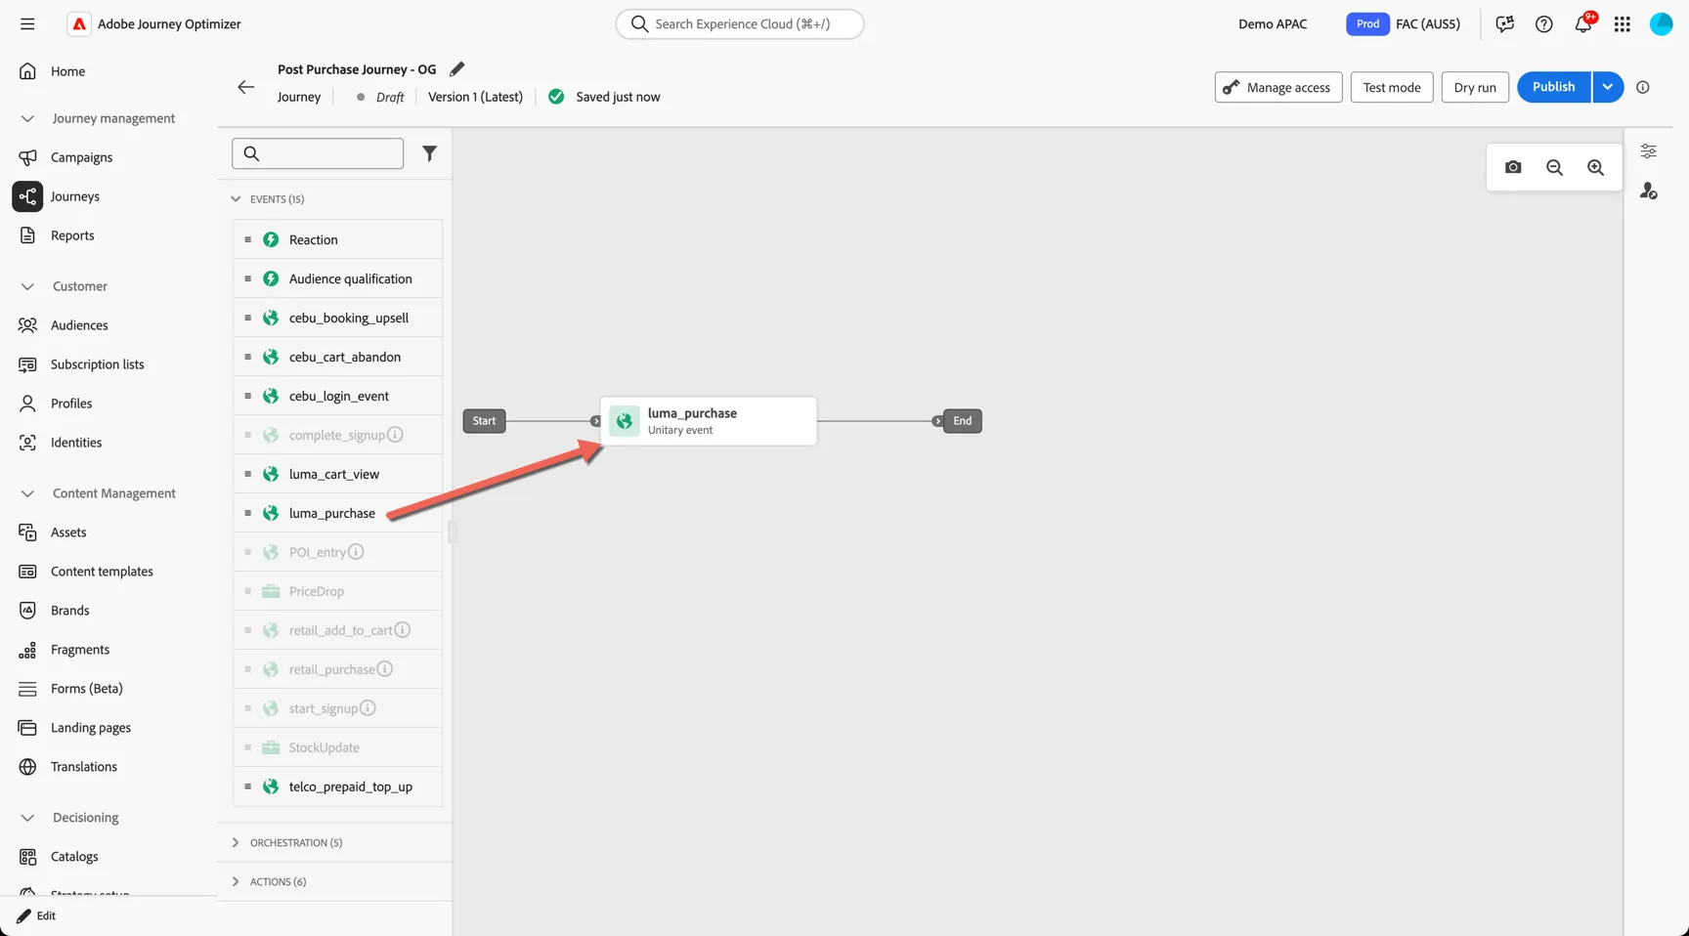Show info for complete_signup event
The height and width of the screenshot is (936, 1689).
[395, 435]
